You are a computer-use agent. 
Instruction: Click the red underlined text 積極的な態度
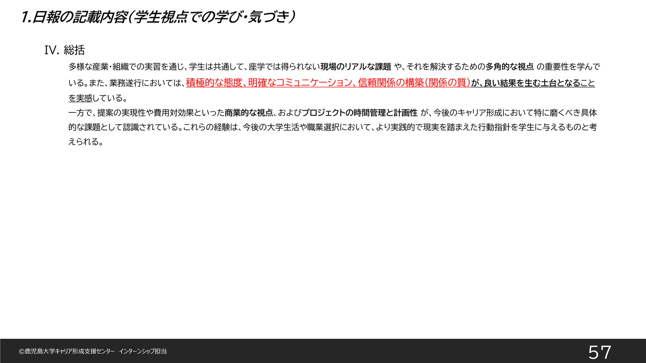coord(214,83)
